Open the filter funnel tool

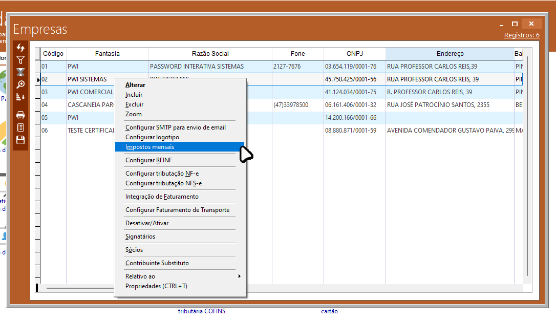tap(20, 60)
